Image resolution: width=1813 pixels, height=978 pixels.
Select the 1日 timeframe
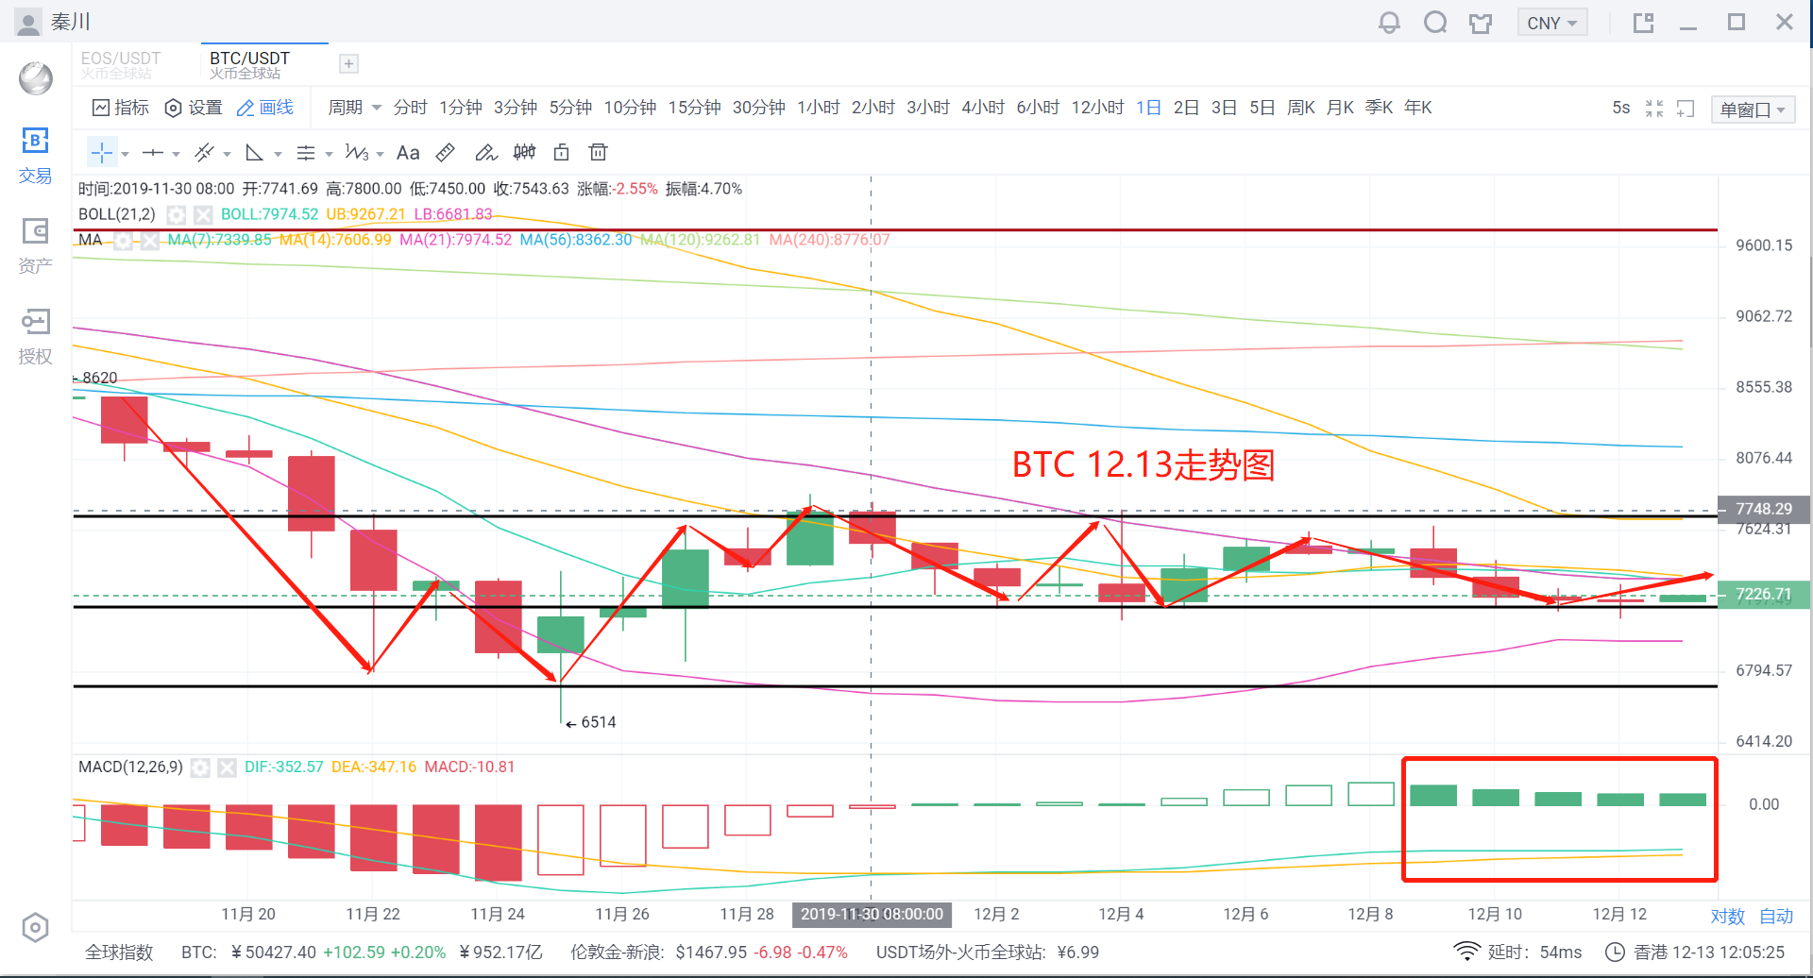coord(1148,108)
